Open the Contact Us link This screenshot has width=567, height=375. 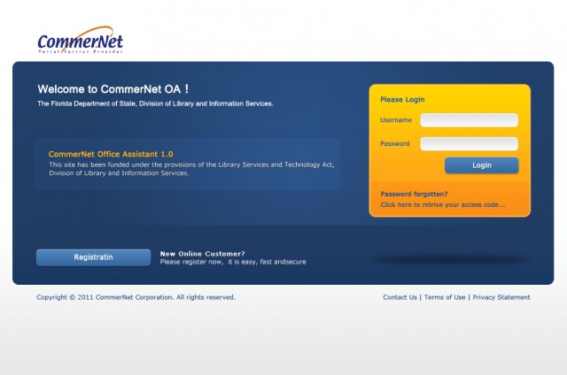tap(400, 297)
